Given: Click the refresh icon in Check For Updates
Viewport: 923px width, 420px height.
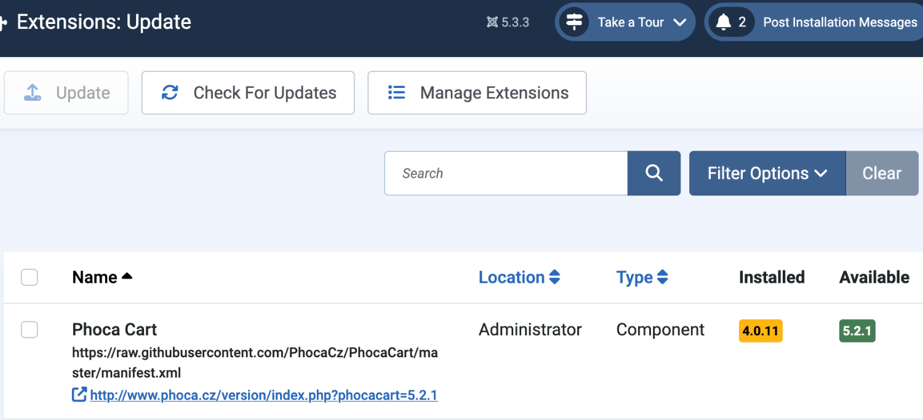Looking at the screenshot, I should (x=170, y=93).
